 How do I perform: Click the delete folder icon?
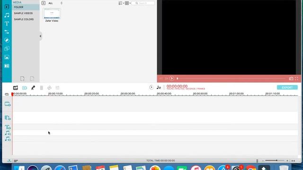32,78
